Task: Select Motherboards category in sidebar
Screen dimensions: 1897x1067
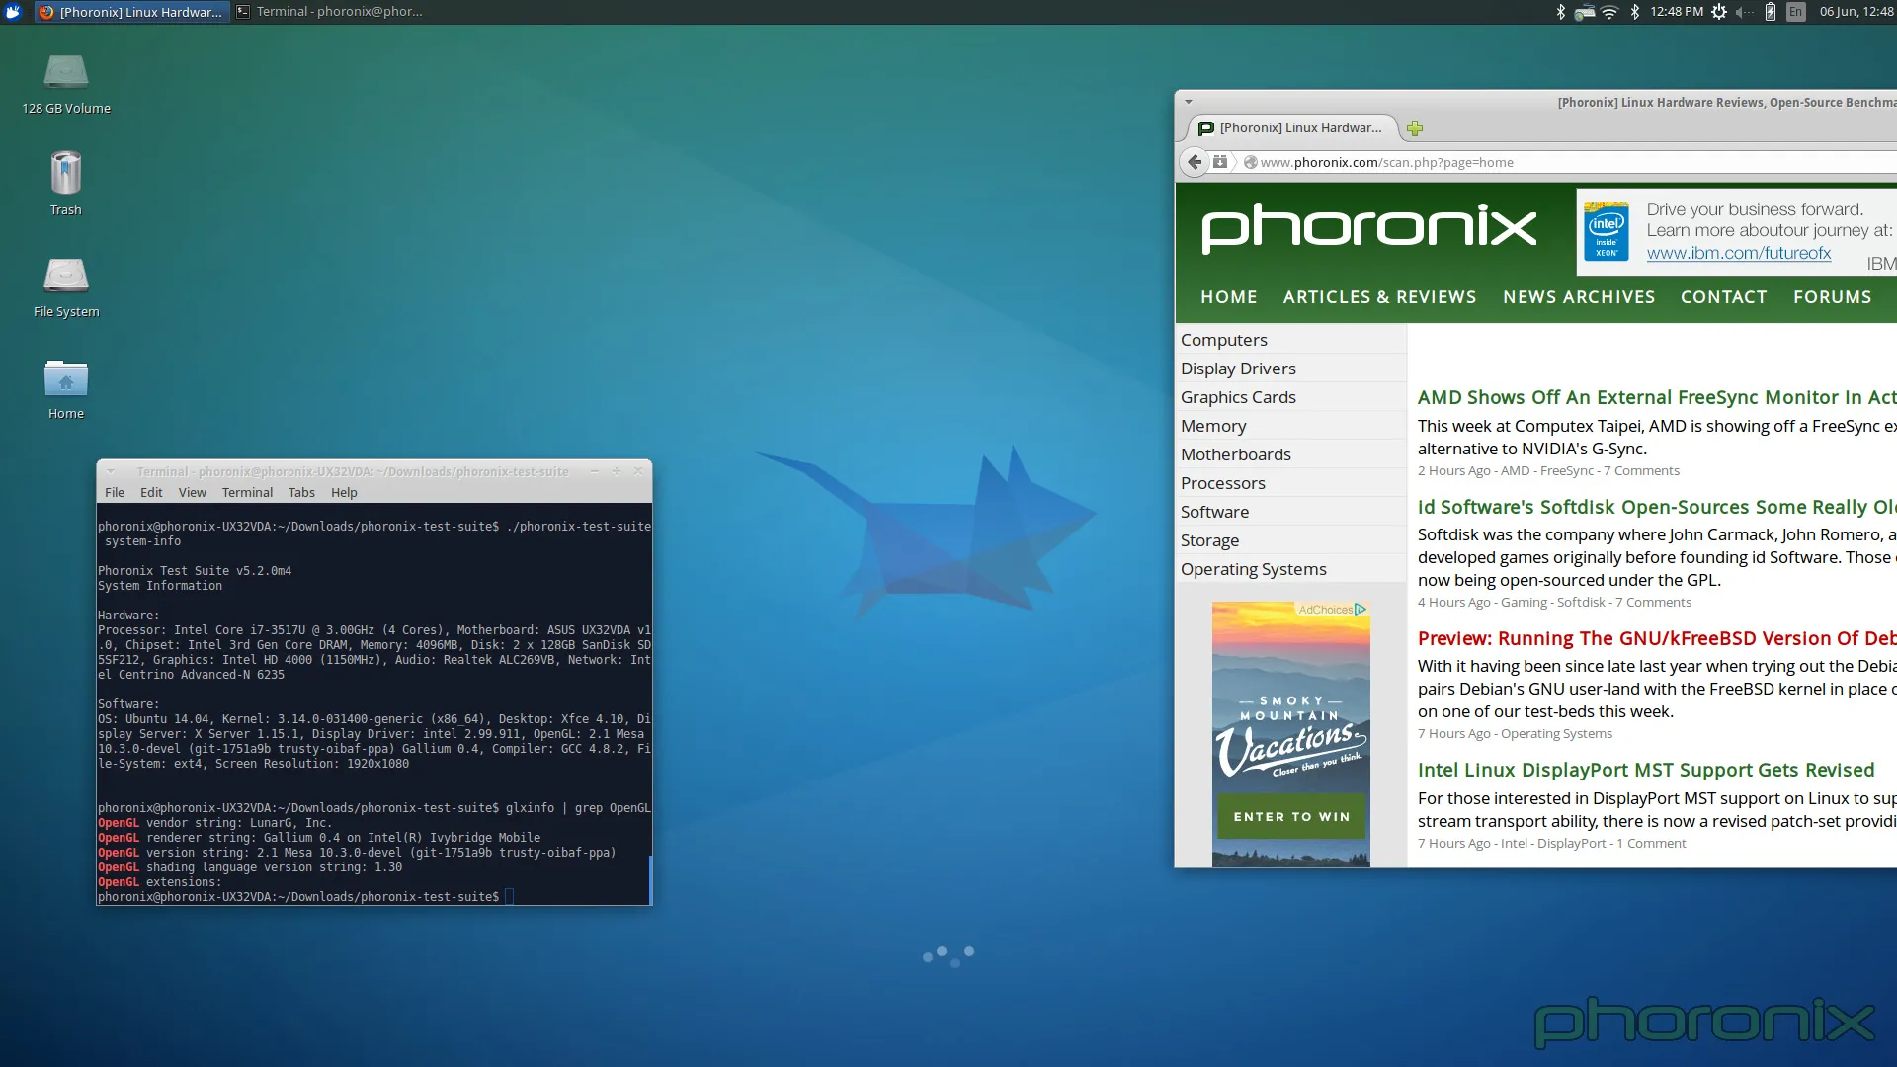Action: (x=1291, y=454)
